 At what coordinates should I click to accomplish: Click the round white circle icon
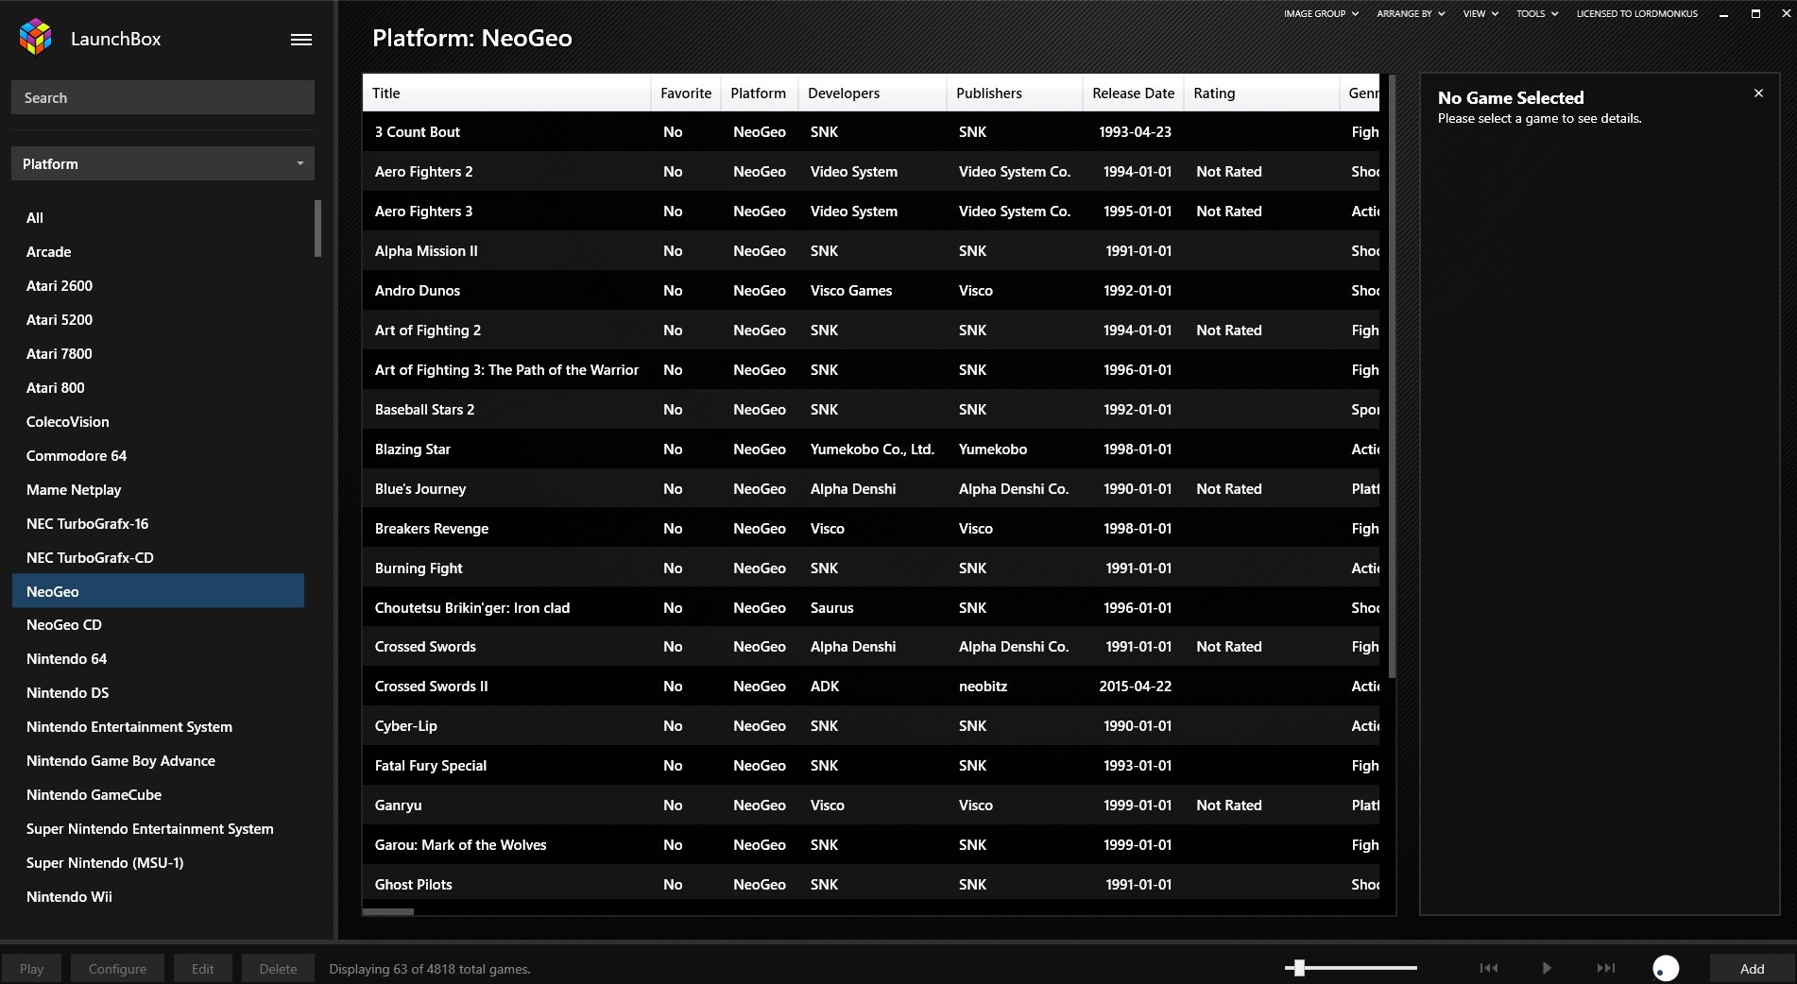[1666, 968]
